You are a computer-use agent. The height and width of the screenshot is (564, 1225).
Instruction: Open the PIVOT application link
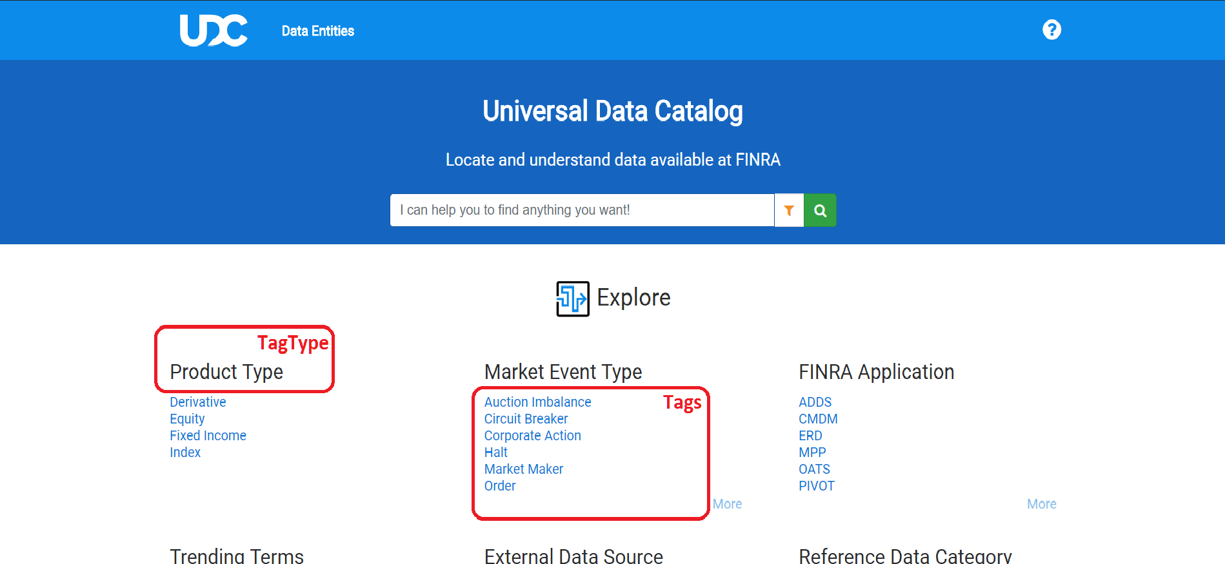(x=817, y=486)
